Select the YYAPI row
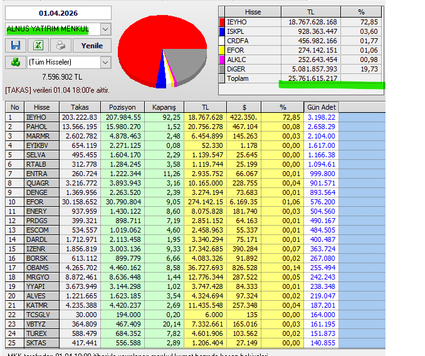 click(x=195, y=286)
